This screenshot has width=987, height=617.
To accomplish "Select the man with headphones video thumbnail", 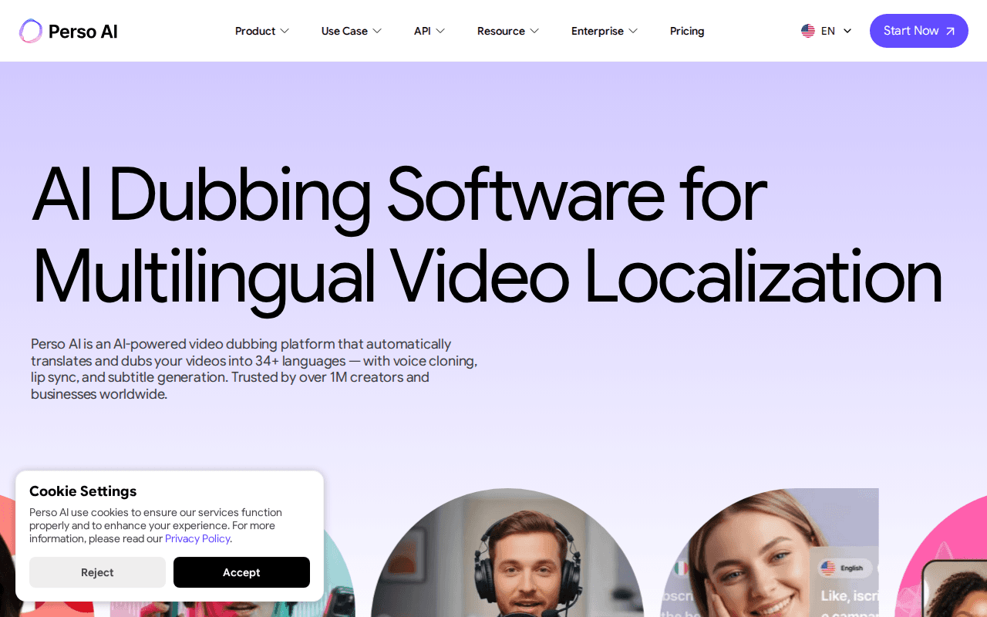I will [507, 552].
